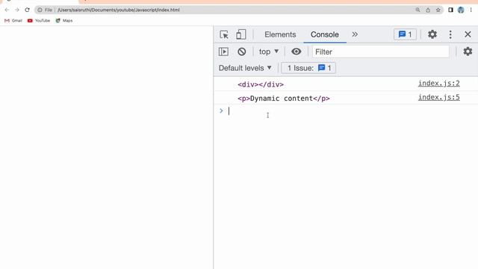478x269 pixels.
Task: Create a live expression with eye icon
Action: click(x=296, y=52)
